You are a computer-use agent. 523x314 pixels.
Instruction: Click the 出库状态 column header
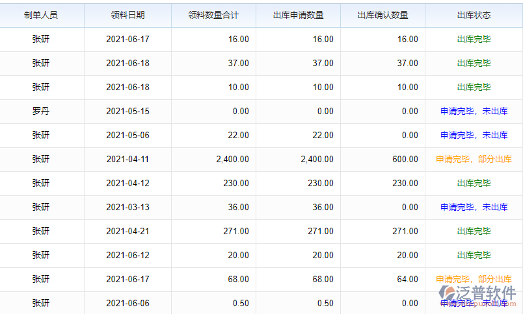click(474, 16)
